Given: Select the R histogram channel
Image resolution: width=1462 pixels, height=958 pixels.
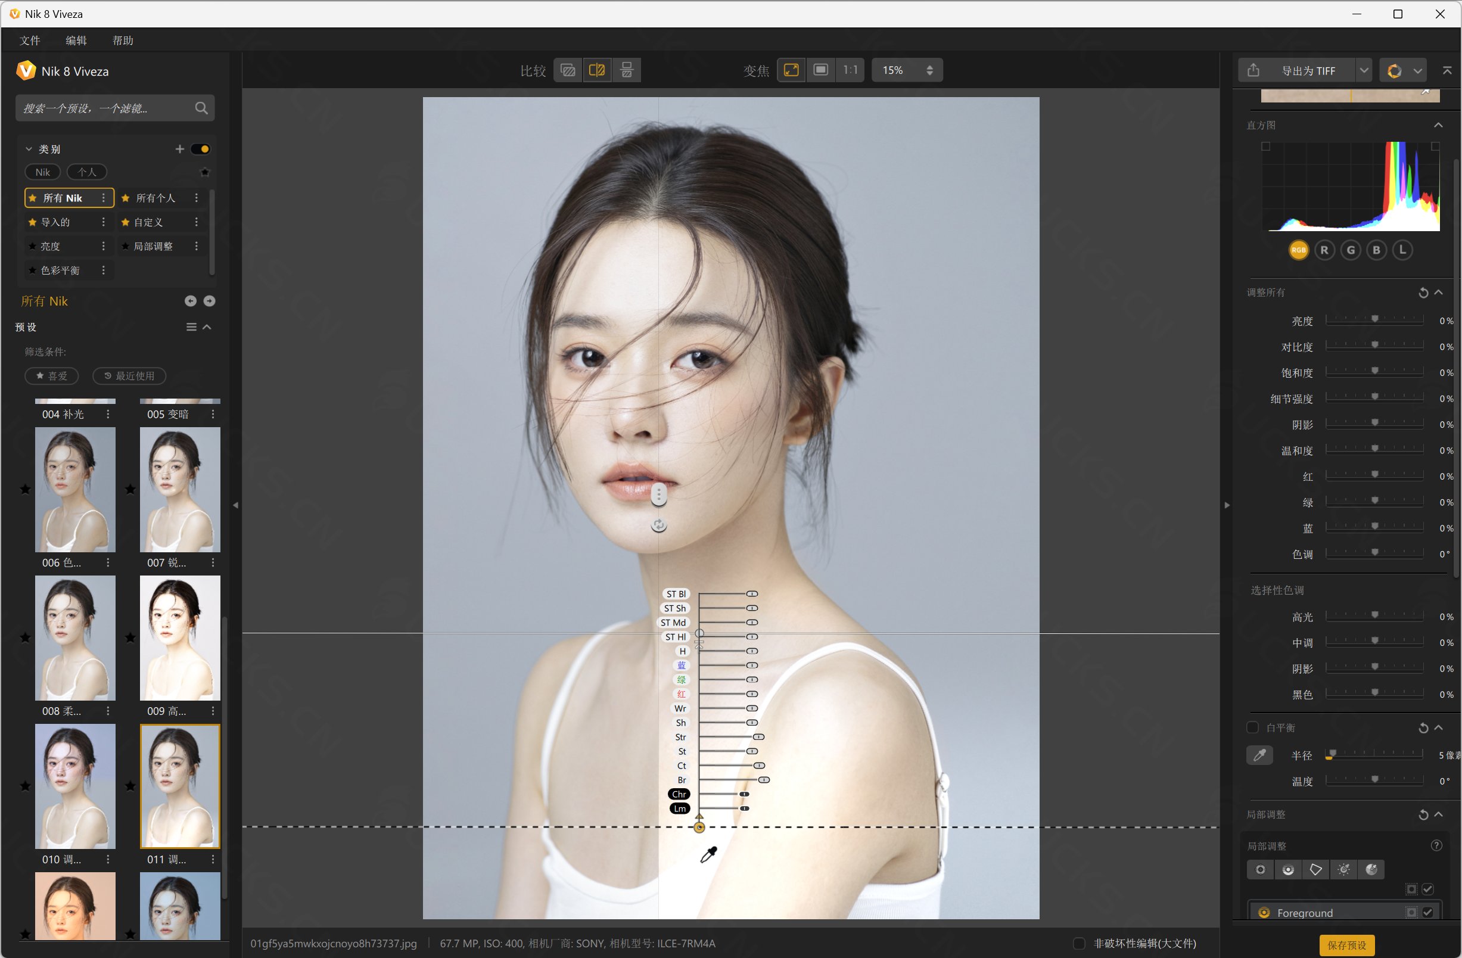Looking at the screenshot, I should pos(1324,250).
